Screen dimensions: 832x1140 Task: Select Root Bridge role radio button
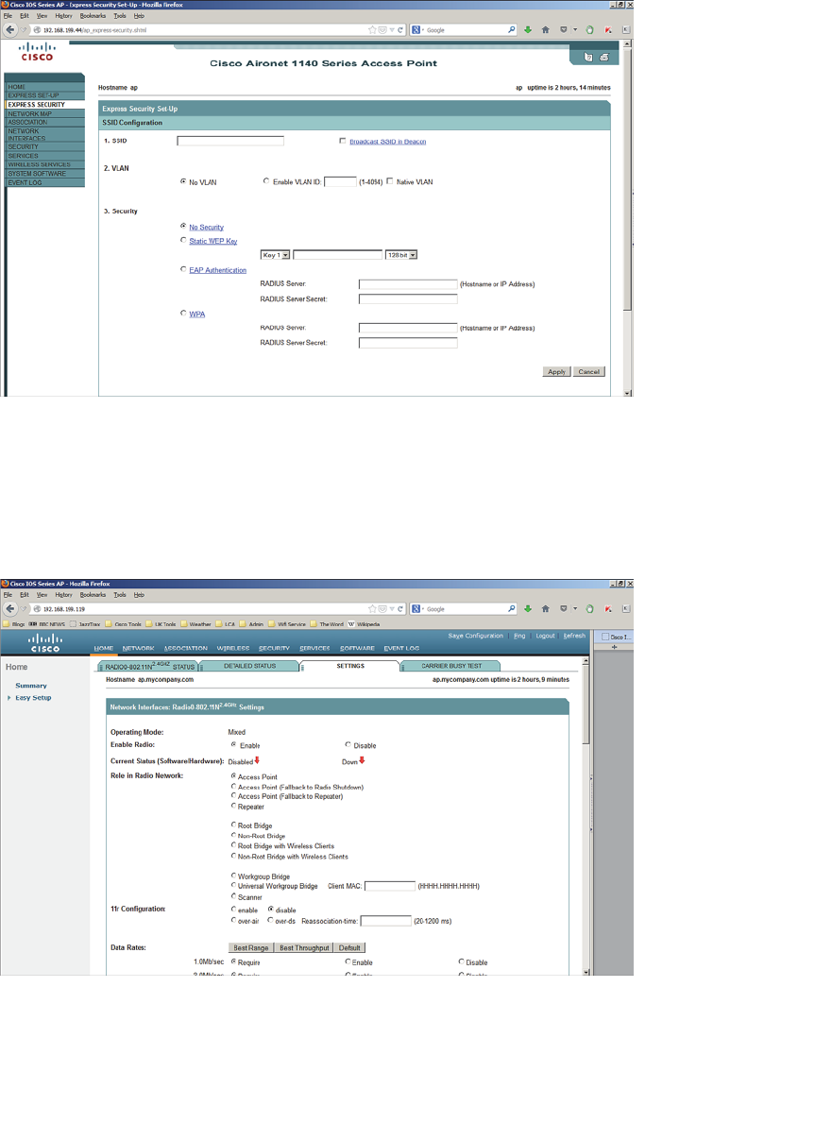coord(234,825)
